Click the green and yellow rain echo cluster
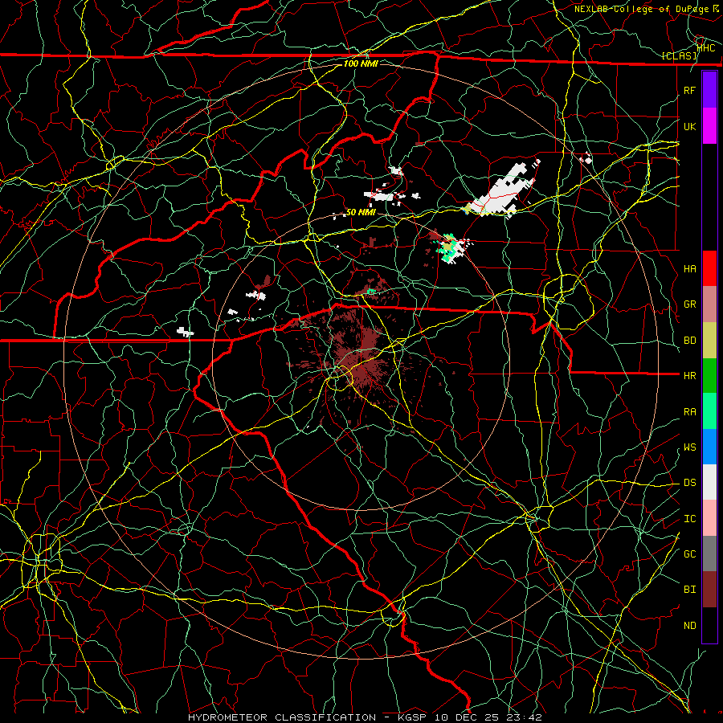 [x=450, y=248]
